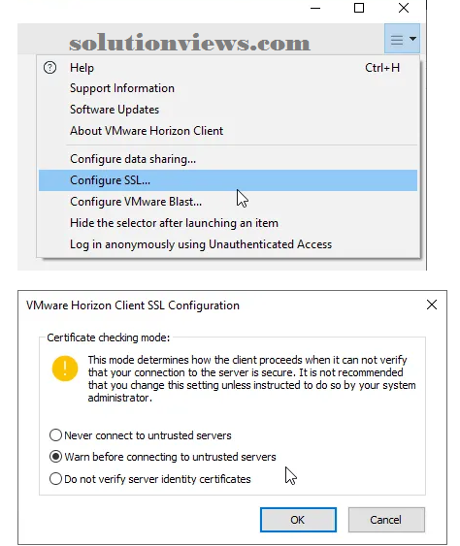Image resolution: width=460 pixels, height=546 pixels.
Task: Select Never connect to untrusted servers
Action: coord(141,435)
